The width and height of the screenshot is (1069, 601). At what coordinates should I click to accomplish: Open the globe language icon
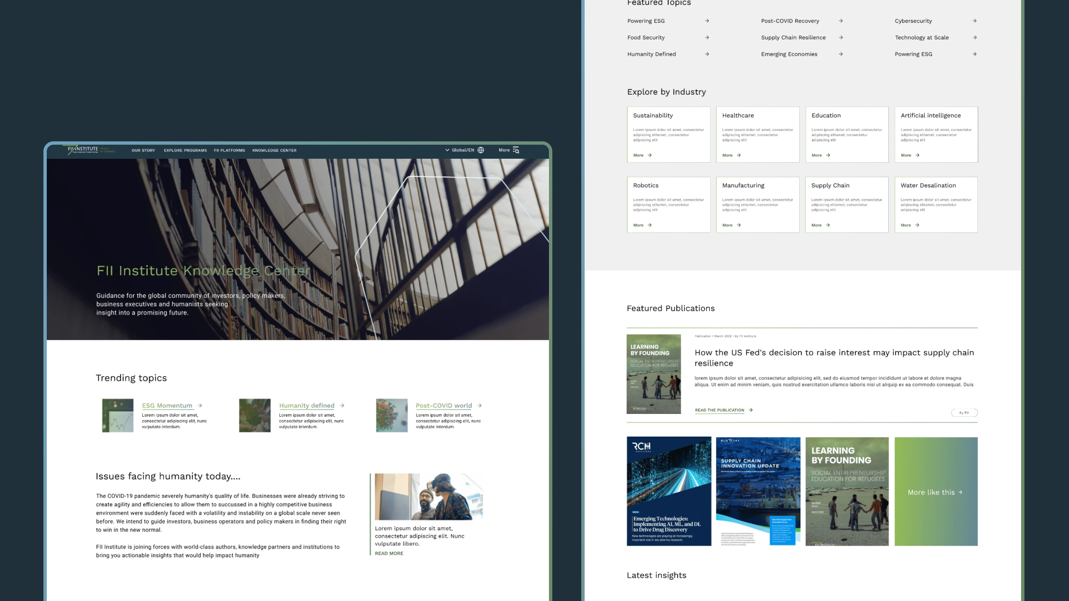[x=481, y=150]
